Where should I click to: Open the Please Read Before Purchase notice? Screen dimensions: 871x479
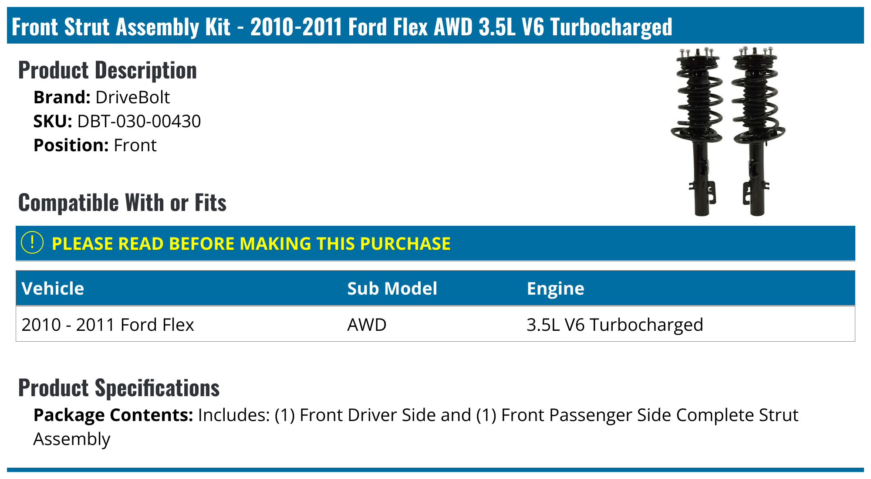coord(251,243)
